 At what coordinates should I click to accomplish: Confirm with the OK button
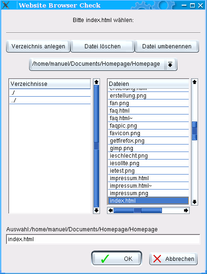pos(116,259)
